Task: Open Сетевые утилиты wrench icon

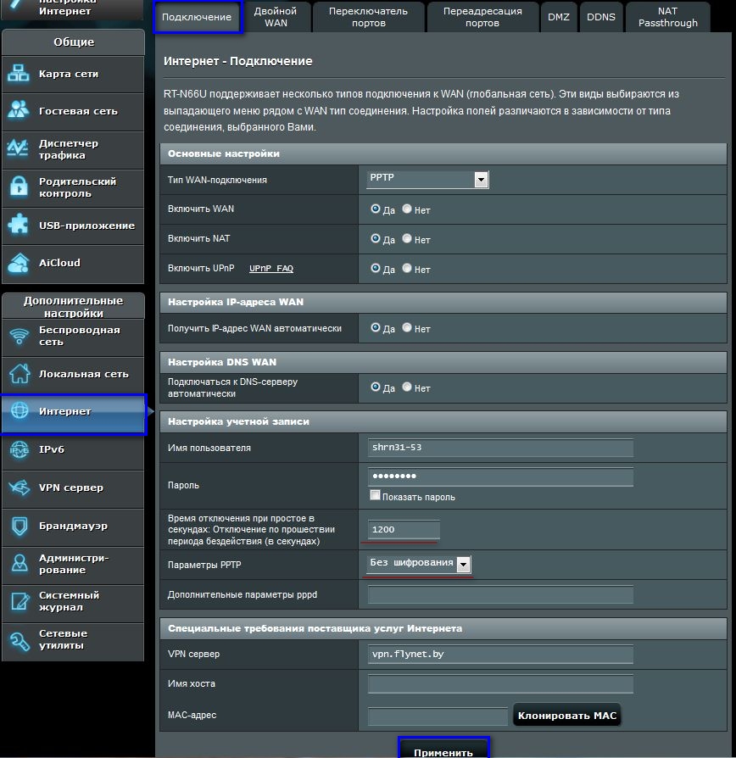Action: coord(20,641)
